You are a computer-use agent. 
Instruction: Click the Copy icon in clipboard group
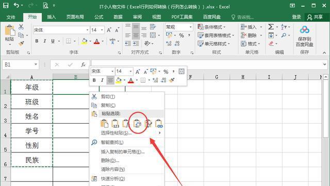point(21,35)
